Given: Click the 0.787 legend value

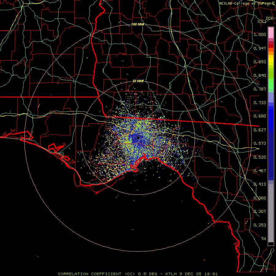Looking at the screenshot, I should (x=260, y=89).
